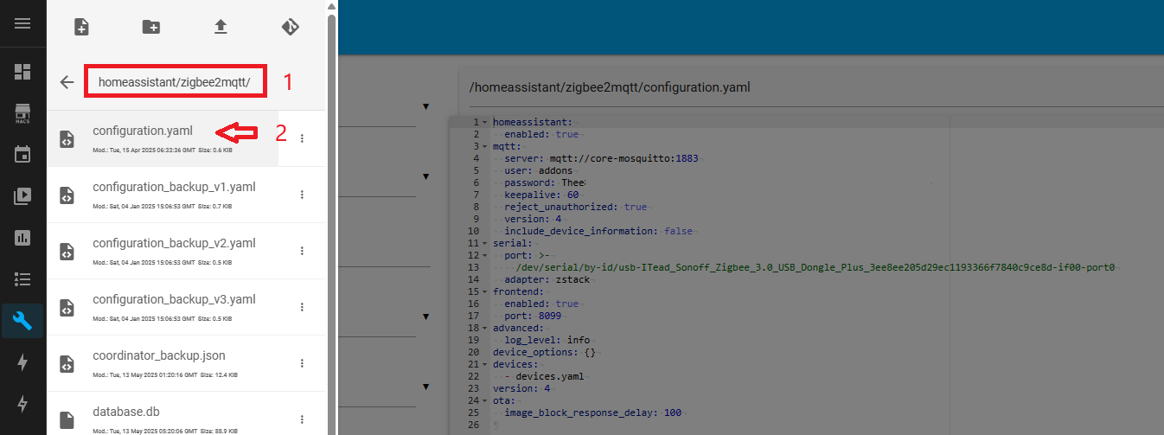Place cursor on '- devices.yaml' line

pyautogui.click(x=543, y=377)
